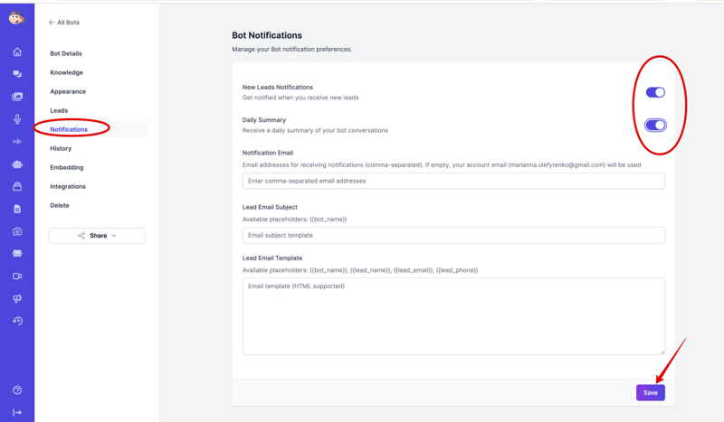Click the home icon in sidebar
This screenshot has width=724, height=422.
coord(17,52)
